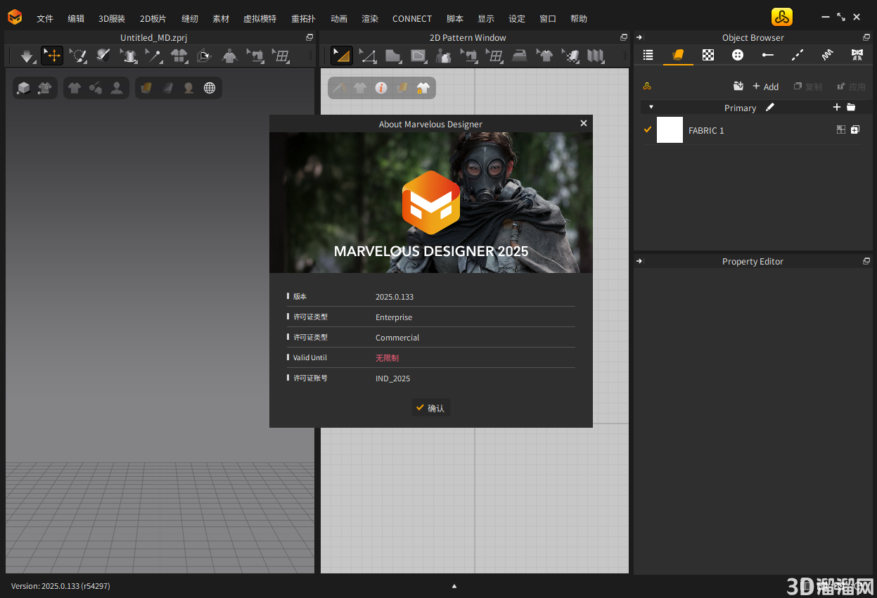The width and height of the screenshot is (877, 598).
Task: Click the FABRIC 1 white color swatch
Action: click(x=670, y=130)
